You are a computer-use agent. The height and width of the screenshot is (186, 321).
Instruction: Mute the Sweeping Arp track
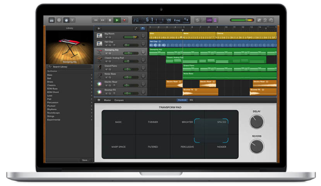click(106, 53)
